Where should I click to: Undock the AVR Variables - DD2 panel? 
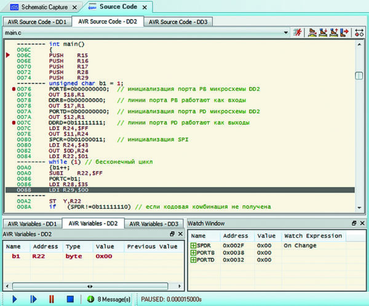(x=172, y=234)
